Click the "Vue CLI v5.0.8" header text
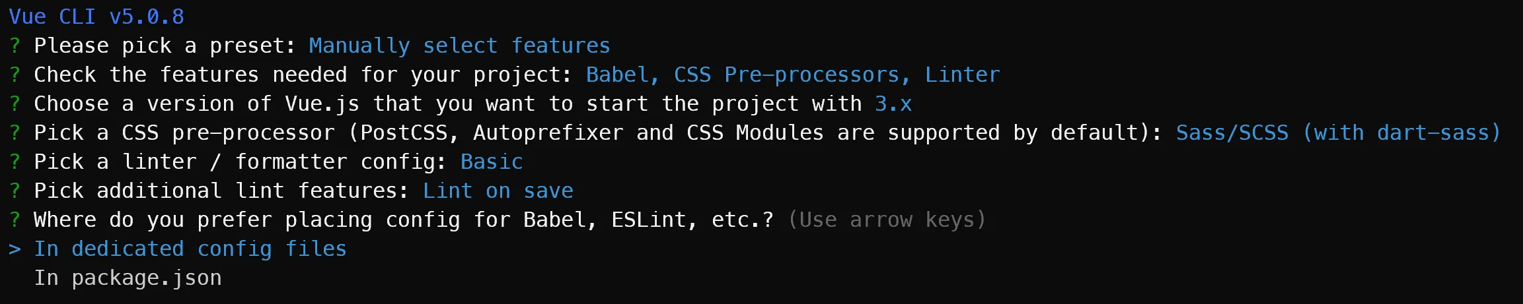The image size is (1523, 304). point(96,16)
